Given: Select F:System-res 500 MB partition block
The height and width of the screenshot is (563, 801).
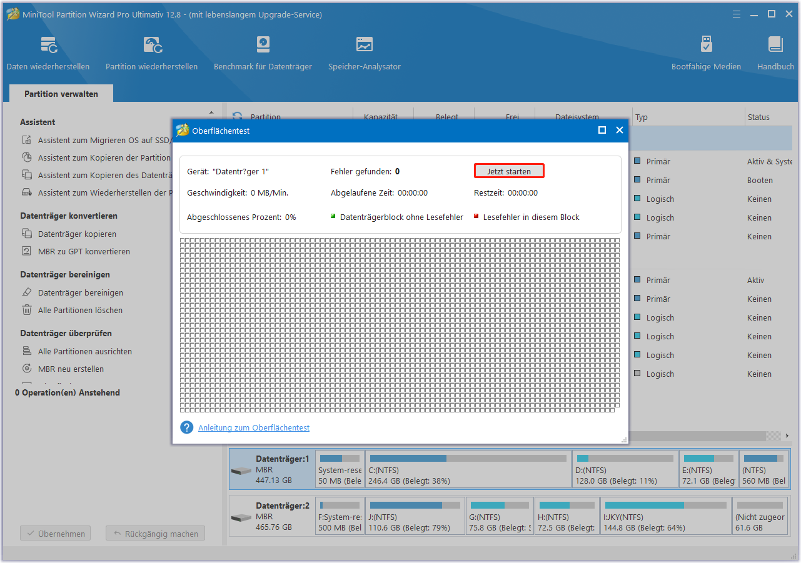Looking at the screenshot, I should tap(340, 517).
